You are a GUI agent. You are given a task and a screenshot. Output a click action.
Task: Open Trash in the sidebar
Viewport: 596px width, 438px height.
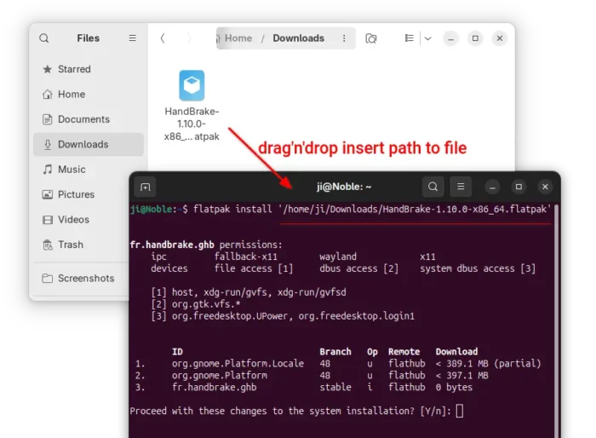tap(71, 245)
